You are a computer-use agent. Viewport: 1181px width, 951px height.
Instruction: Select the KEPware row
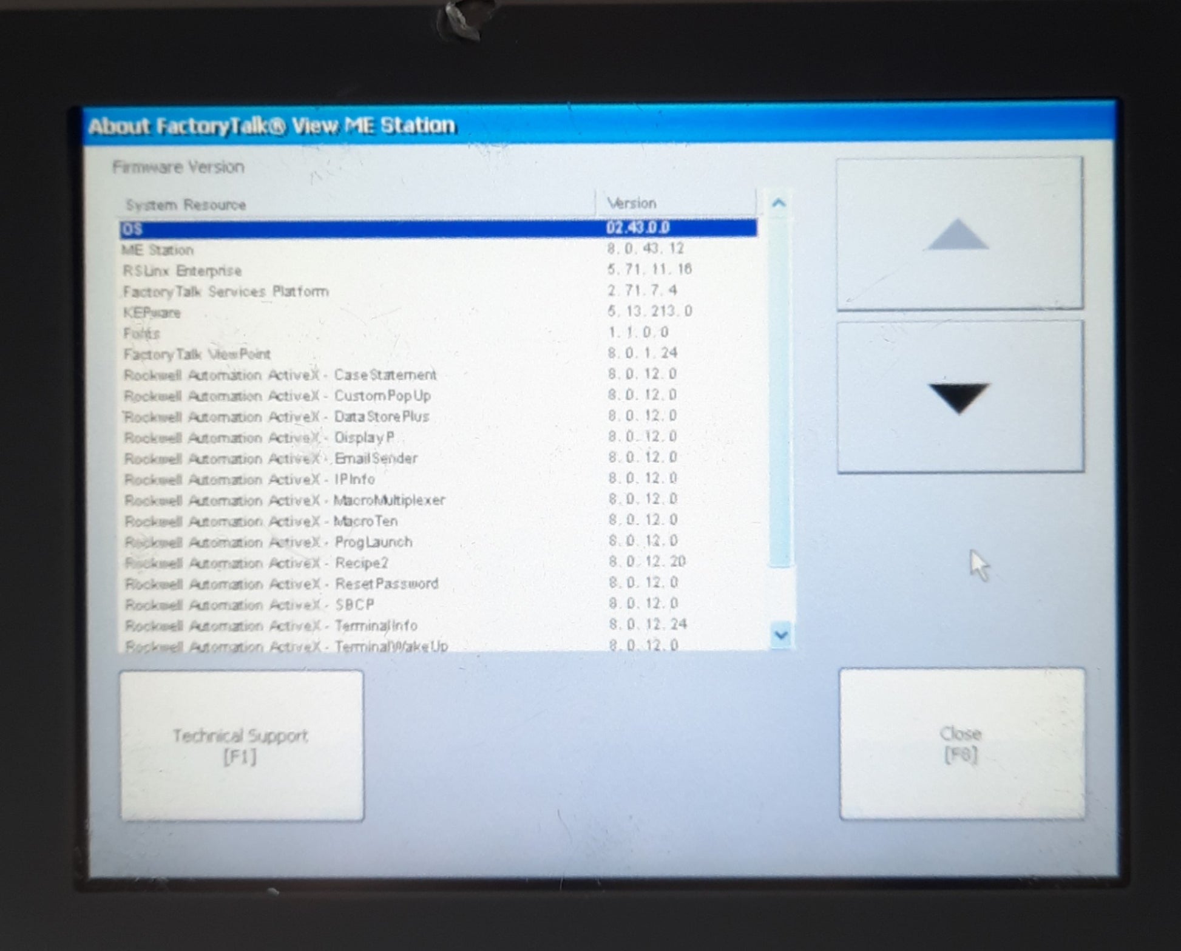point(438,313)
